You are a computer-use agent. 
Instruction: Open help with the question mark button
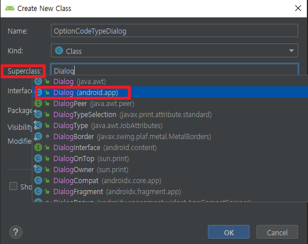[x=16, y=232]
